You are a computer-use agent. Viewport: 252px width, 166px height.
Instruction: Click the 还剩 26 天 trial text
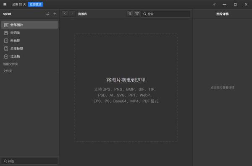19,4
